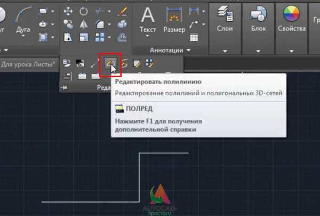Open the Linear dimension dropdown arrow

pos(204,11)
